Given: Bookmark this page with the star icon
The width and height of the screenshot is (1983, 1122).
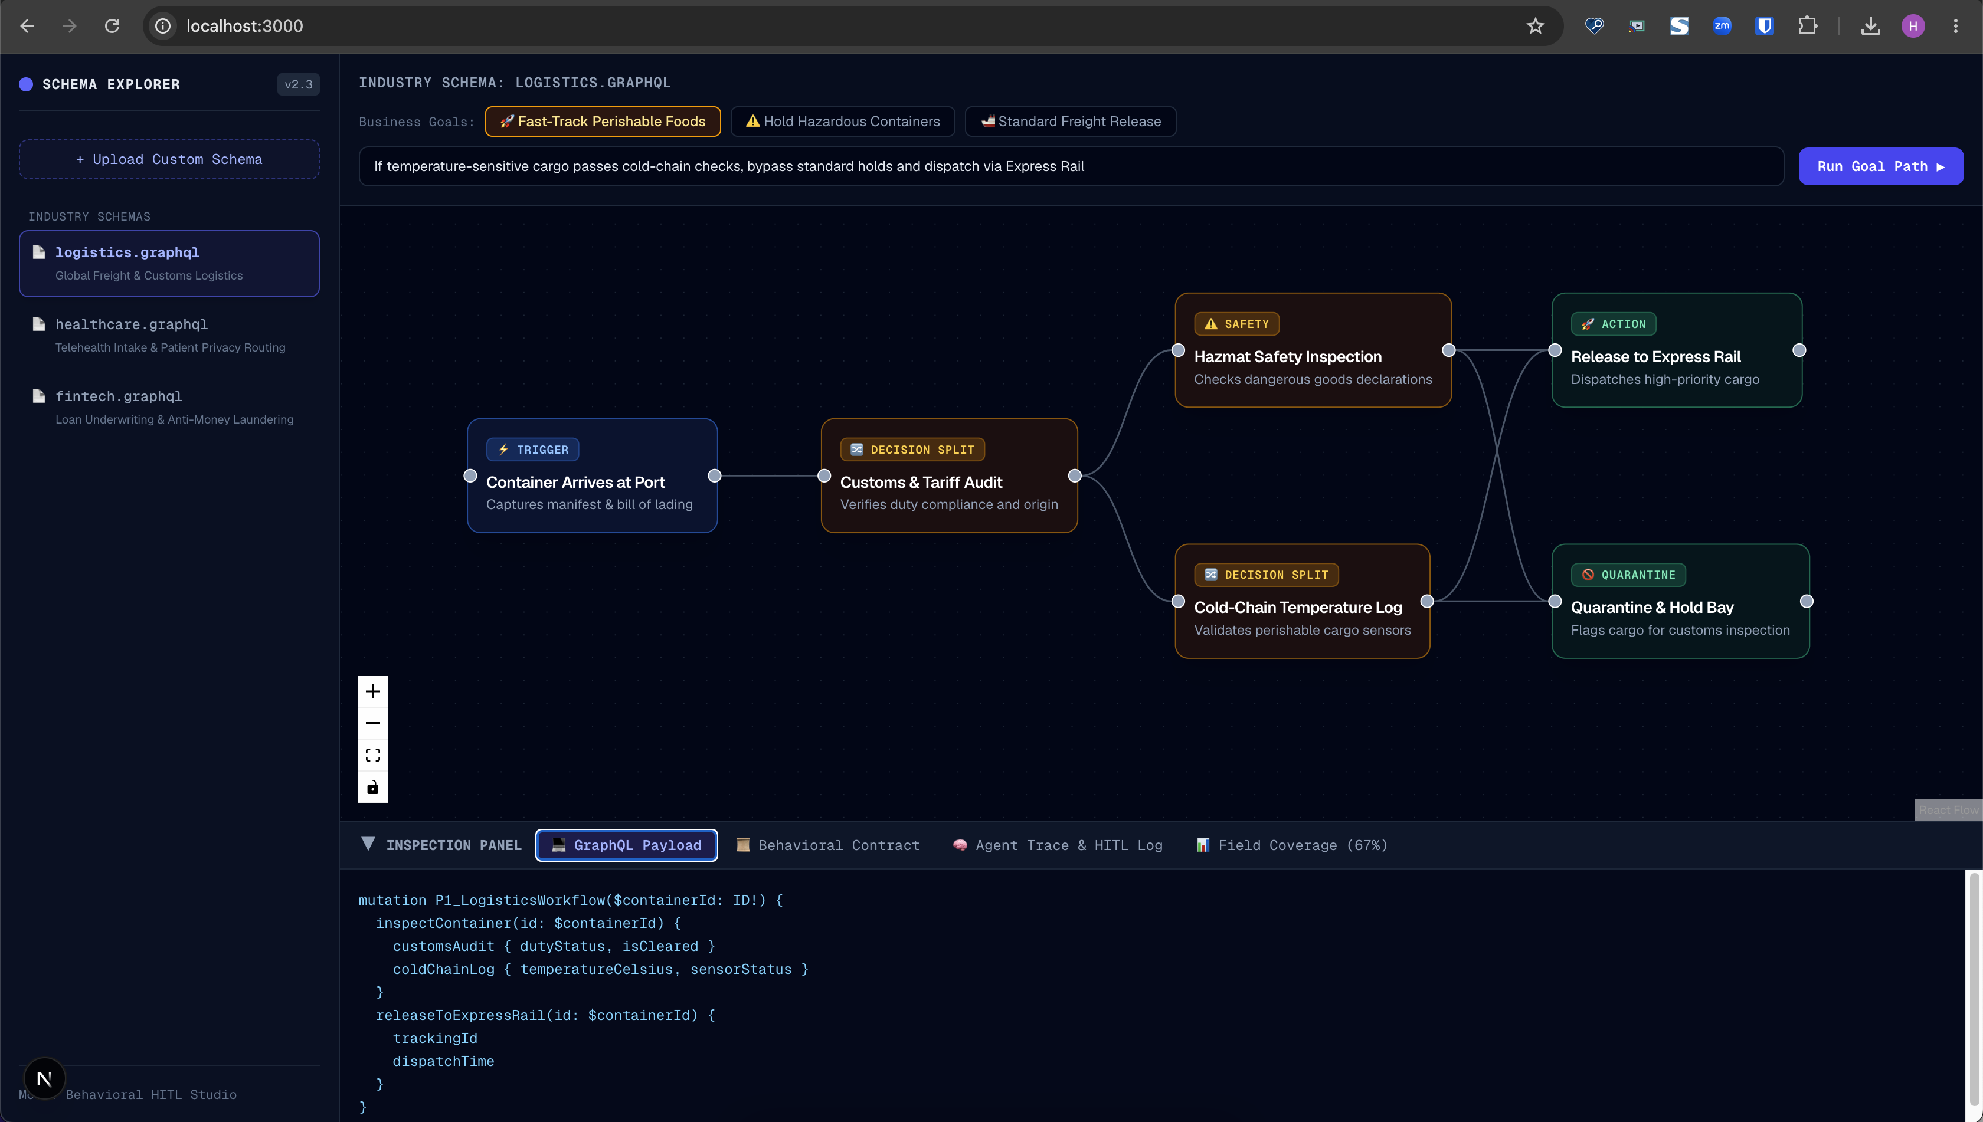Looking at the screenshot, I should [x=1535, y=26].
